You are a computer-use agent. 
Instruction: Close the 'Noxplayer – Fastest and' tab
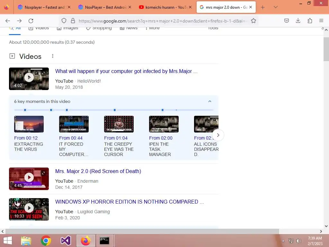point(69,7)
